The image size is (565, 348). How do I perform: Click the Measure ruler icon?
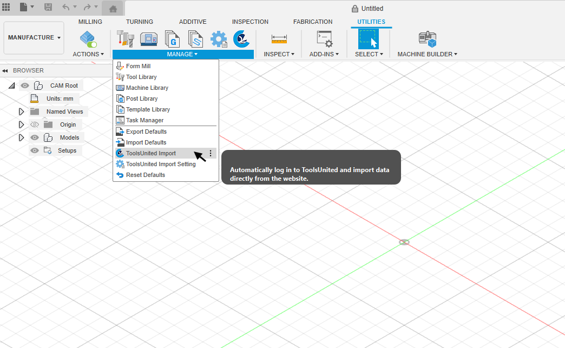[x=279, y=39]
